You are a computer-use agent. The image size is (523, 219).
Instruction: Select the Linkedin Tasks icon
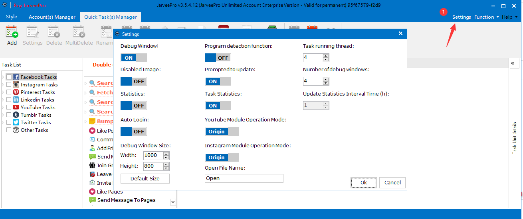[16, 100]
